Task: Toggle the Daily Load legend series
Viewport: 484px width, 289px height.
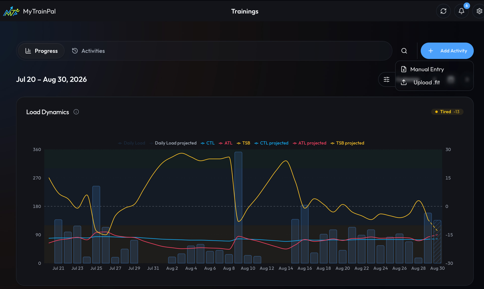Action: pyautogui.click(x=132, y=143)
